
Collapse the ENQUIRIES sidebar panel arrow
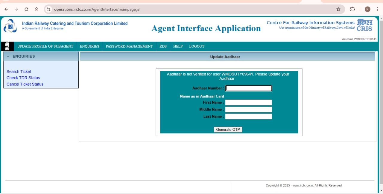point(8,56)
